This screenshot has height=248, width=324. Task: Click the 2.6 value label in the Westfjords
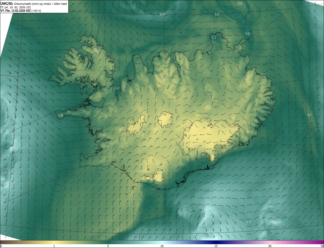(x=96, y=51)
